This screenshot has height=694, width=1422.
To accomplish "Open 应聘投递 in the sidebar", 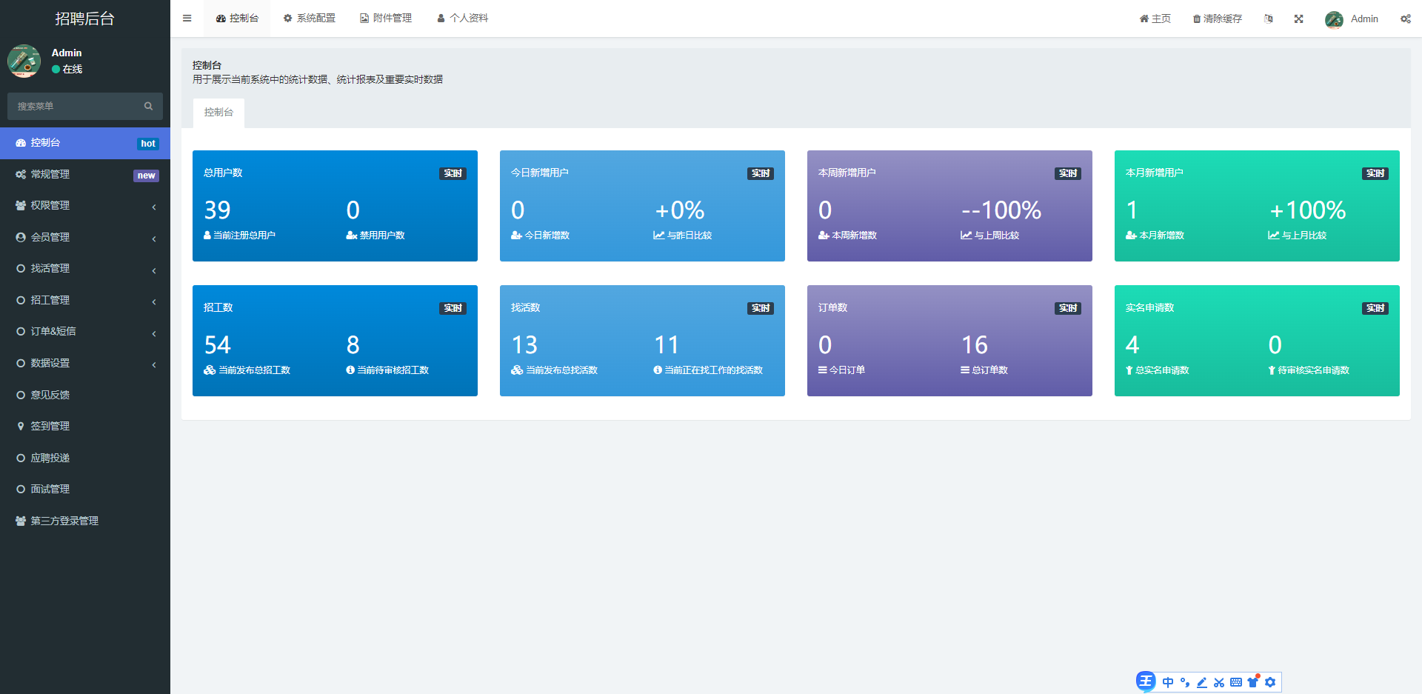I will coord(85,458).
